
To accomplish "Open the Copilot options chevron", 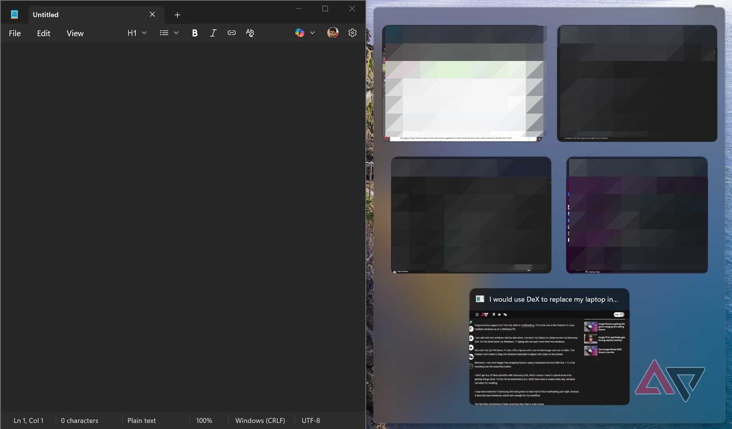I will click(x=313, y=32).
